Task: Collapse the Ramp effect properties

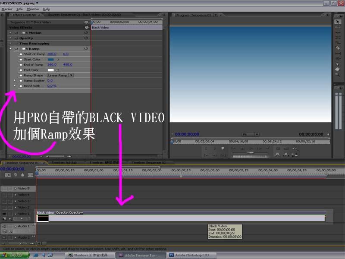Action: [10, 48]
